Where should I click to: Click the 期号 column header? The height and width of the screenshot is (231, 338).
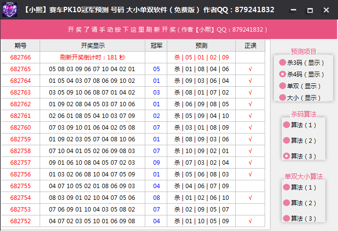21,45
